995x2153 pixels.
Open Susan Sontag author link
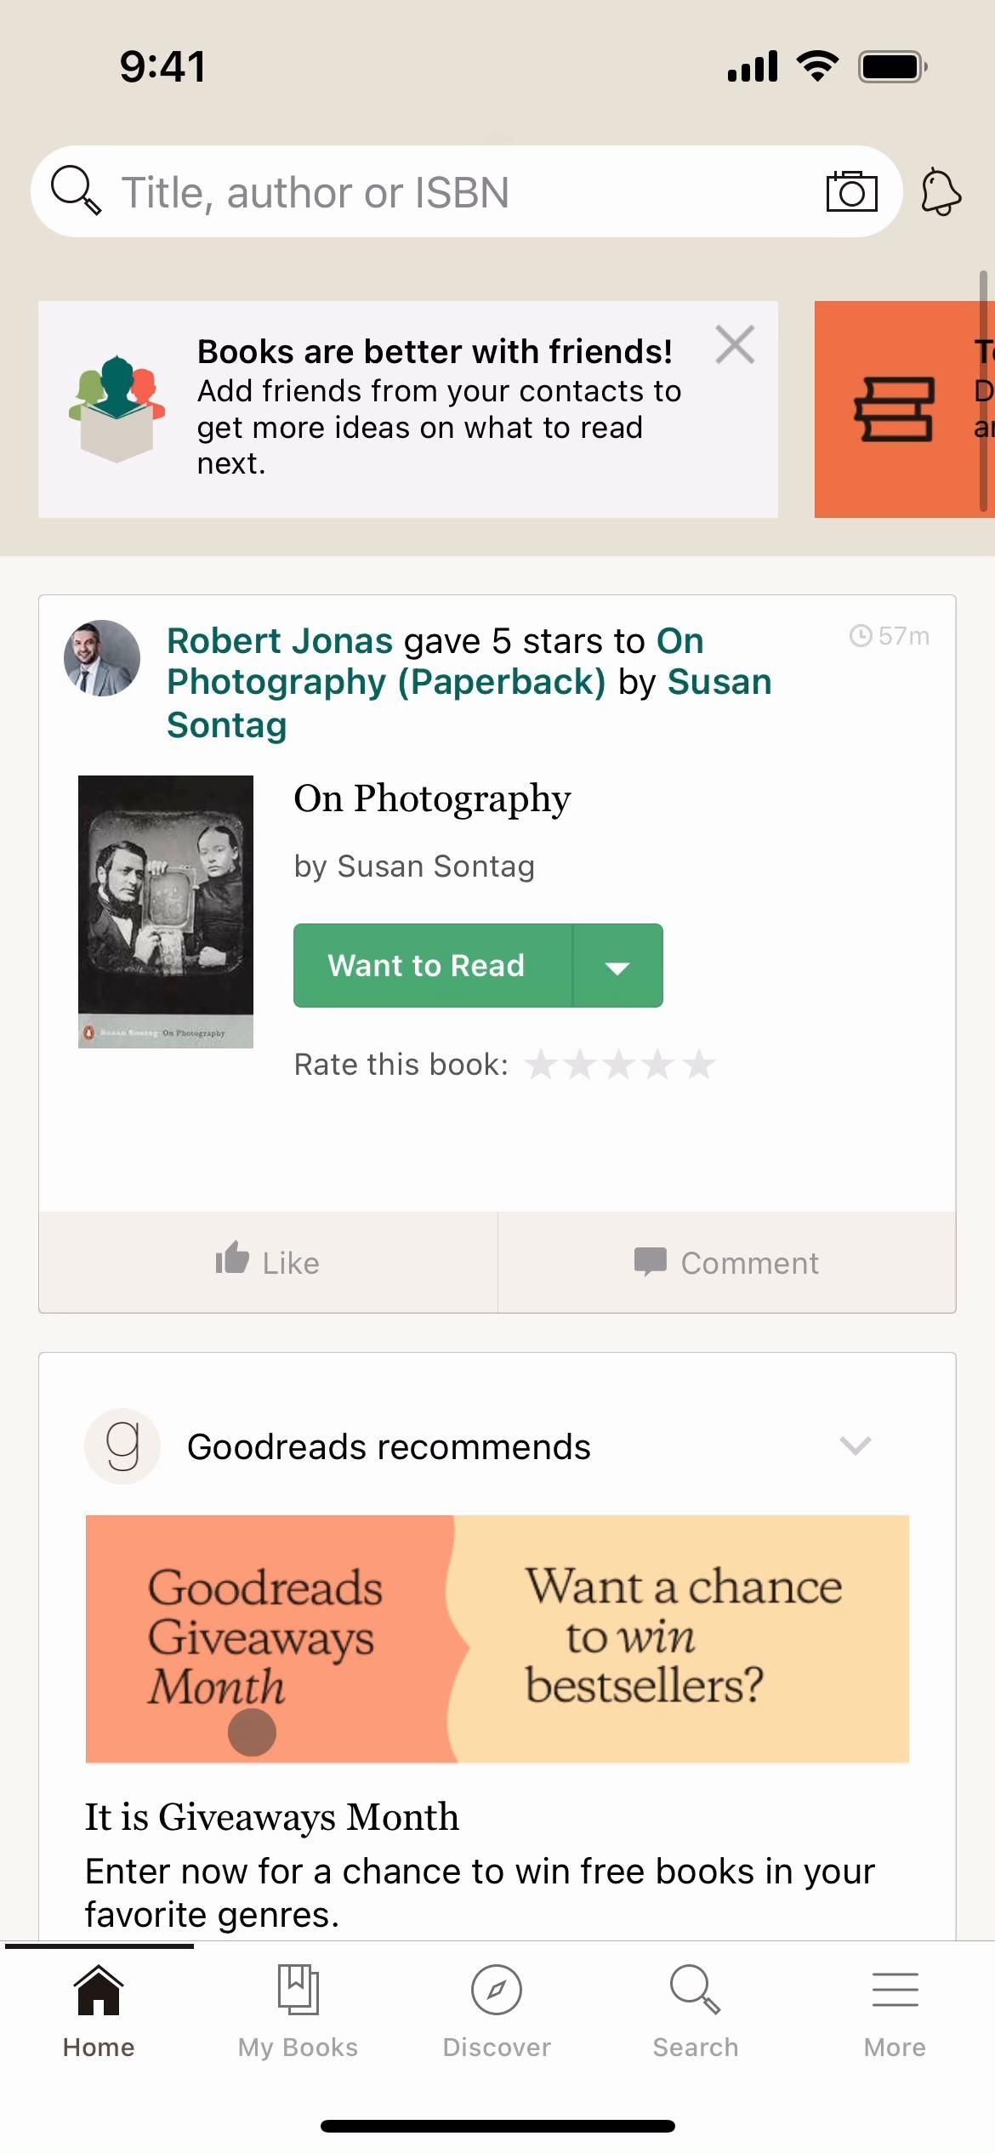click(719, 683)
